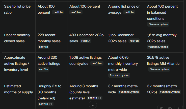Open finance.yahoo chip under '36,578 active listings Mid Atlantic'

tap(159, 69)
